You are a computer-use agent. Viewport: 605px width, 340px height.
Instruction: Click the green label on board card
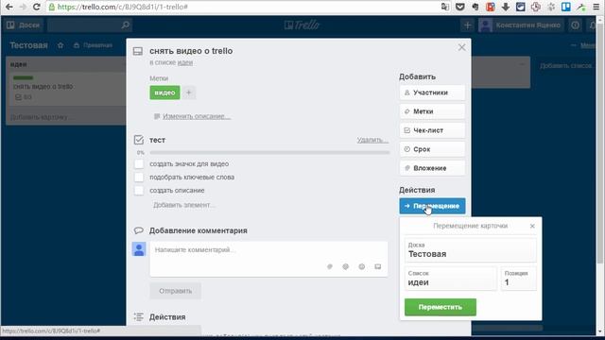(x=23, y=78)
